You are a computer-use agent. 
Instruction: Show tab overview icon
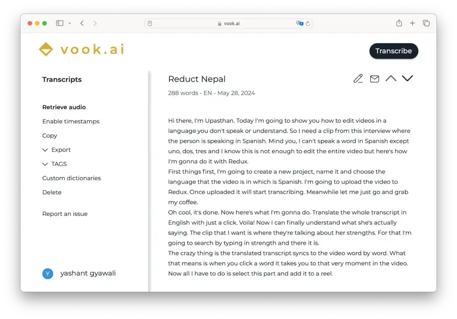(x=426, y=23)
